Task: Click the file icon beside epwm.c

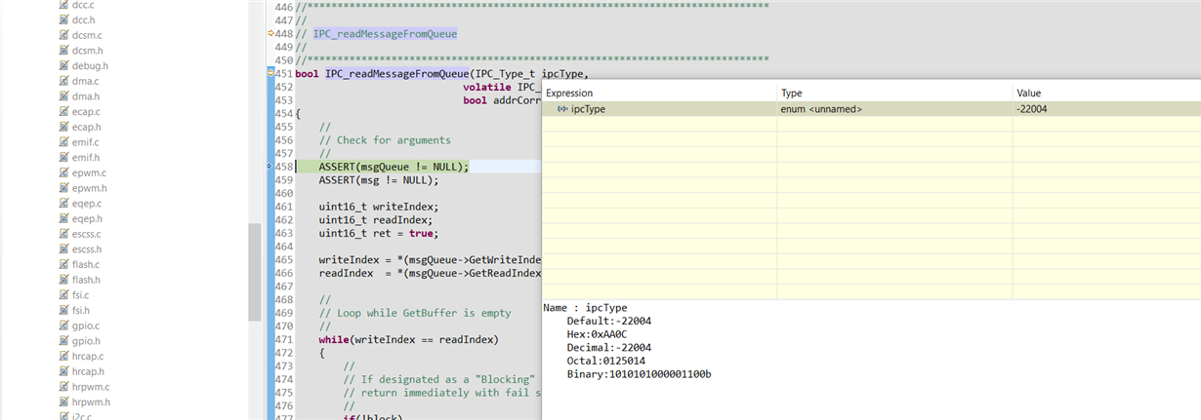Action: pos(63,172)
